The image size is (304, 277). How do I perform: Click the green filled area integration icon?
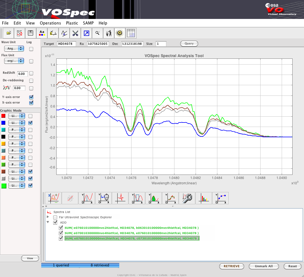[x=154, y=198]
